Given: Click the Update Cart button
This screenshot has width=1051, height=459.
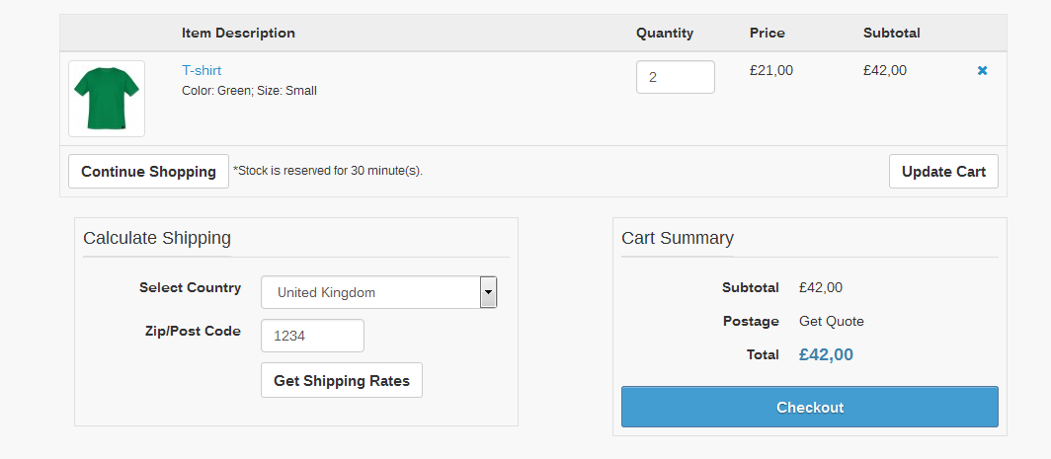Looking at the screenshot, I should [943, 172].
